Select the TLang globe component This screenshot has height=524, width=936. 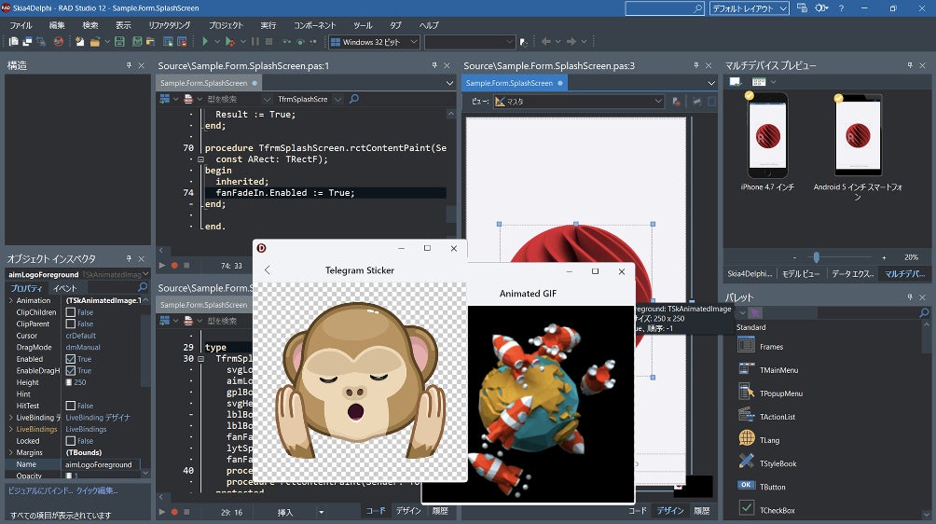tap(747, 439)
